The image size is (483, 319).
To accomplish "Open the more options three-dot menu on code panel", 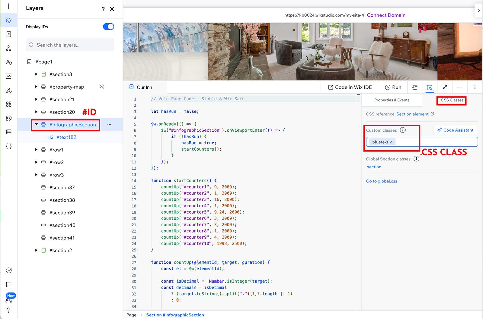I will [x=475, y=87].
